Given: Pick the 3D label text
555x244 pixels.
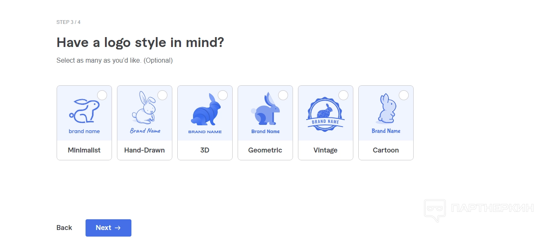Looking at the screenshot, I should [205, 150].
